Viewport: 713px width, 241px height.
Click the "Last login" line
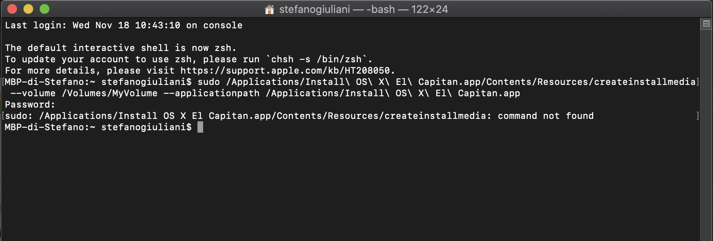(123, 25)
